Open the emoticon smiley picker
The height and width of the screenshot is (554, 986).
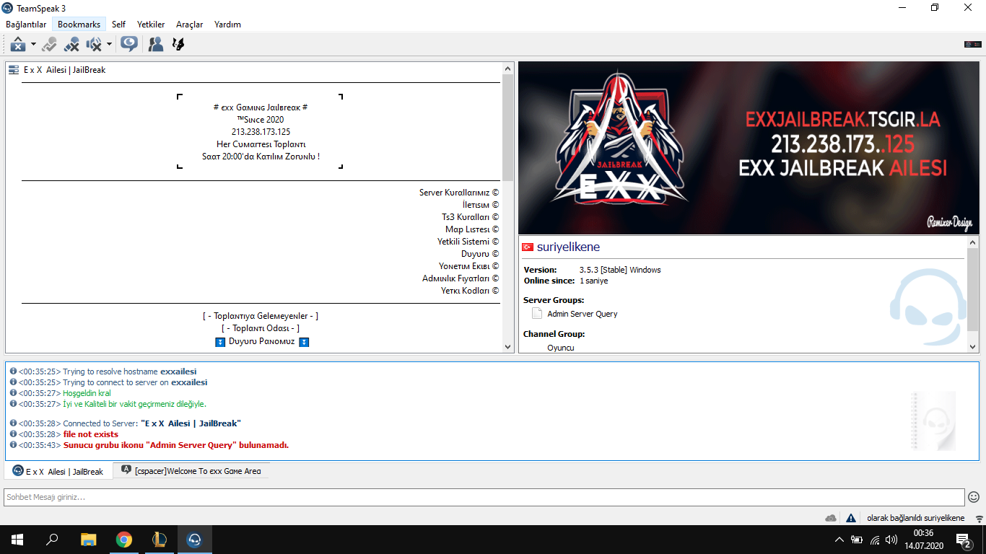tap(974, 497)
